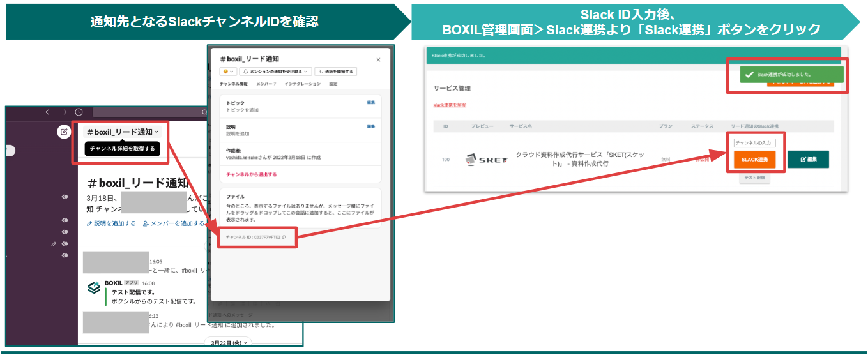This screenshot has width=868, height=355.
Task: Click the リード通知のSlack連携 column header
Action: 754,126
